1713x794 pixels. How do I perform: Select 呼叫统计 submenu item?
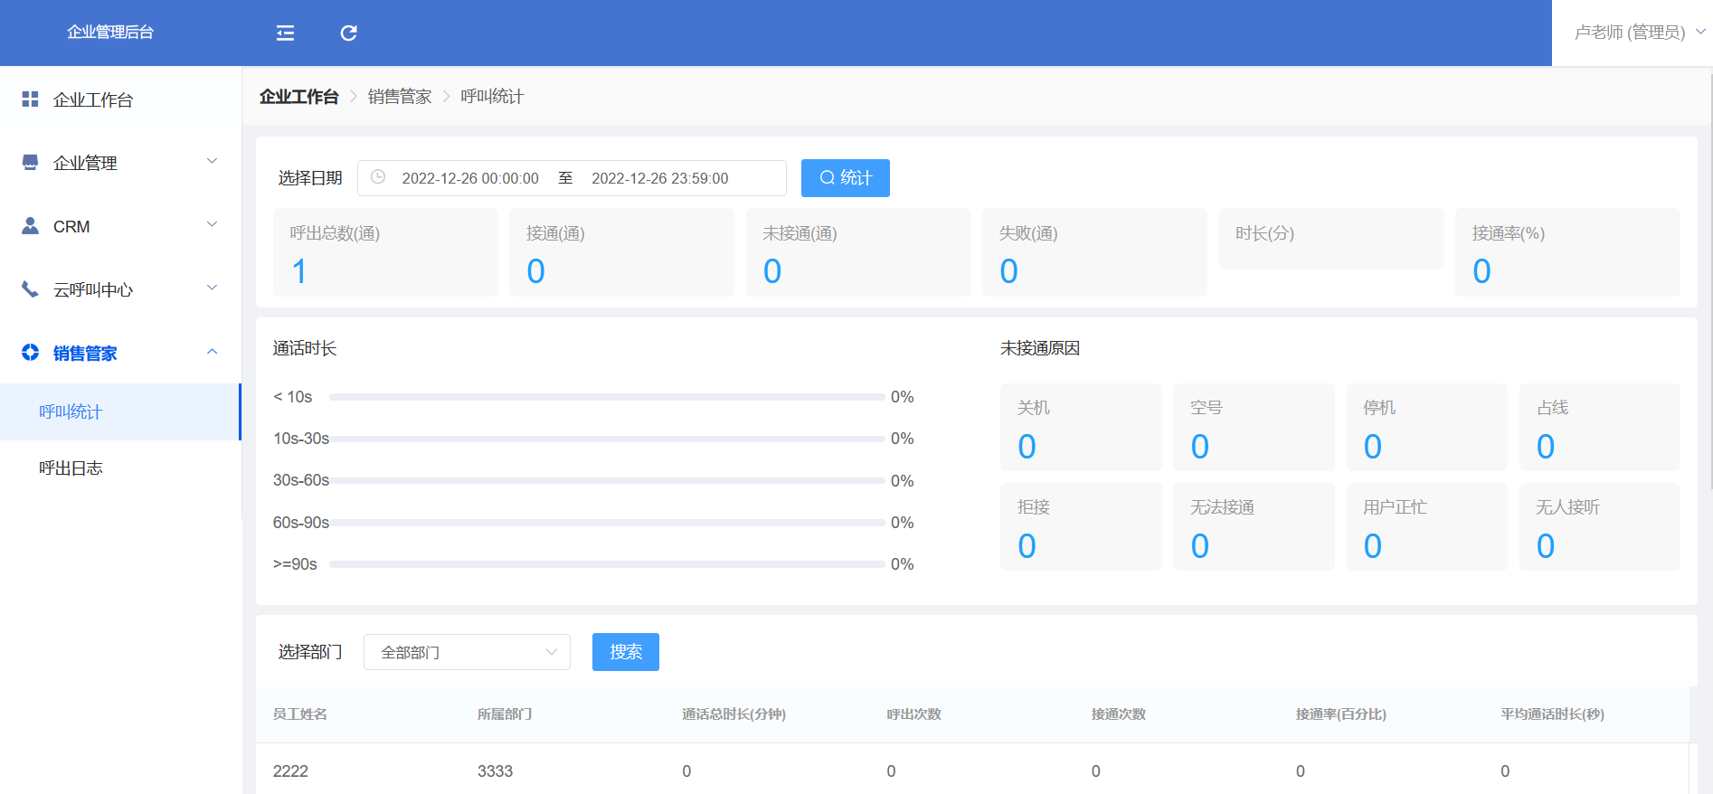click(x=120, y=411)
